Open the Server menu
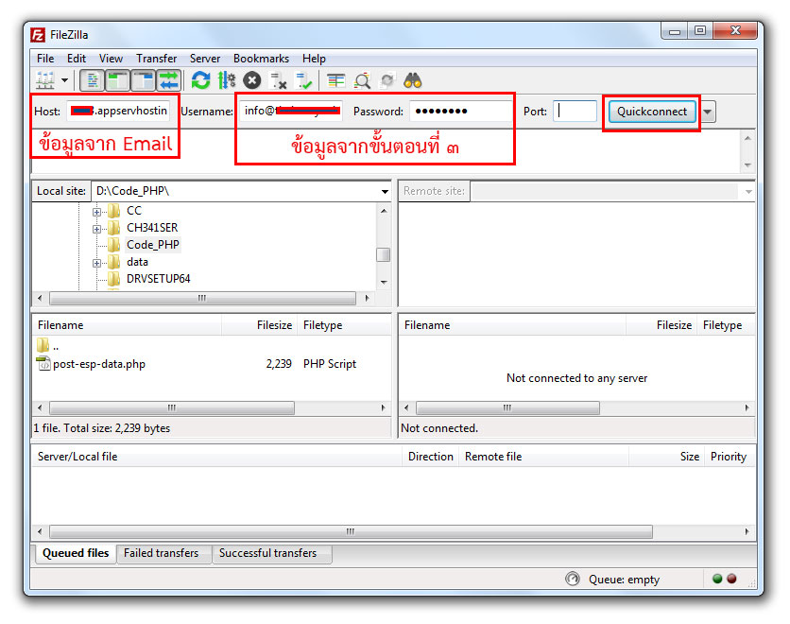 point(205,59)
